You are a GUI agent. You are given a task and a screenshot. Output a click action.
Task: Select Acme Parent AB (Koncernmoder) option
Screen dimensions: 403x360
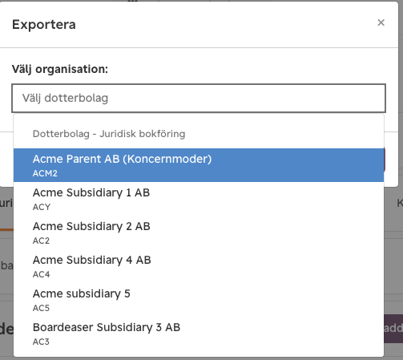[199, 165]
